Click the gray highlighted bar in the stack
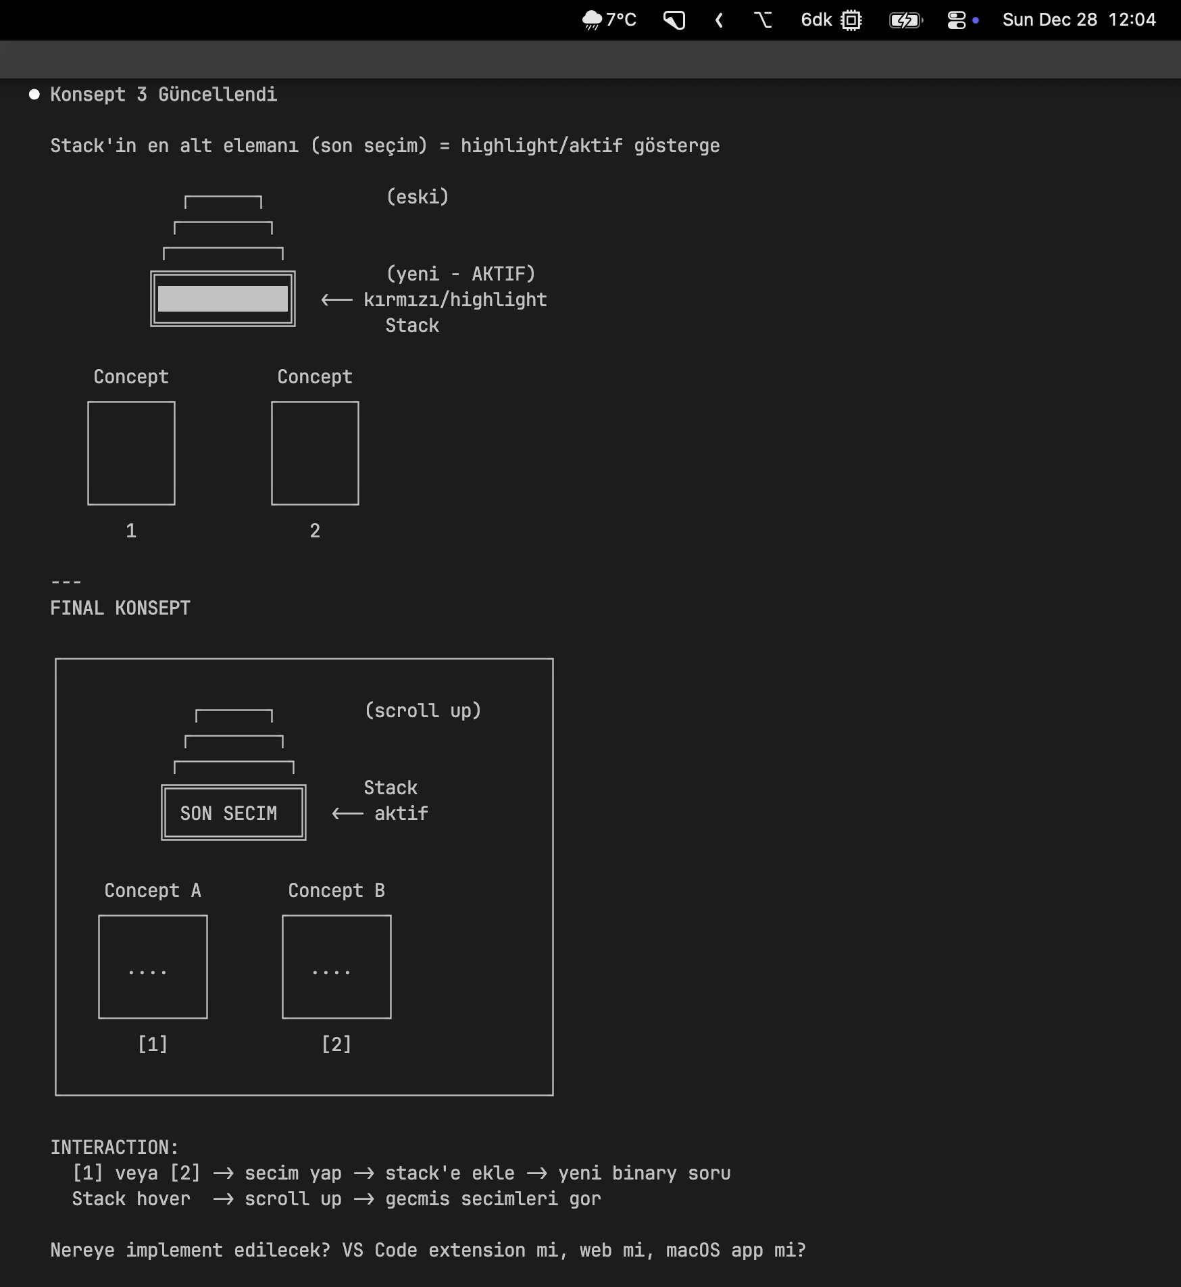1181x1287 pixels. coord(222,299)
